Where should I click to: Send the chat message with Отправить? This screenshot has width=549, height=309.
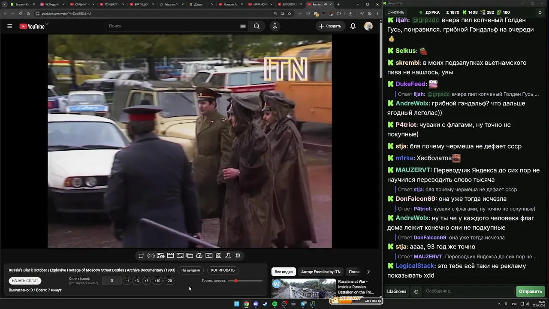[530, 291]
